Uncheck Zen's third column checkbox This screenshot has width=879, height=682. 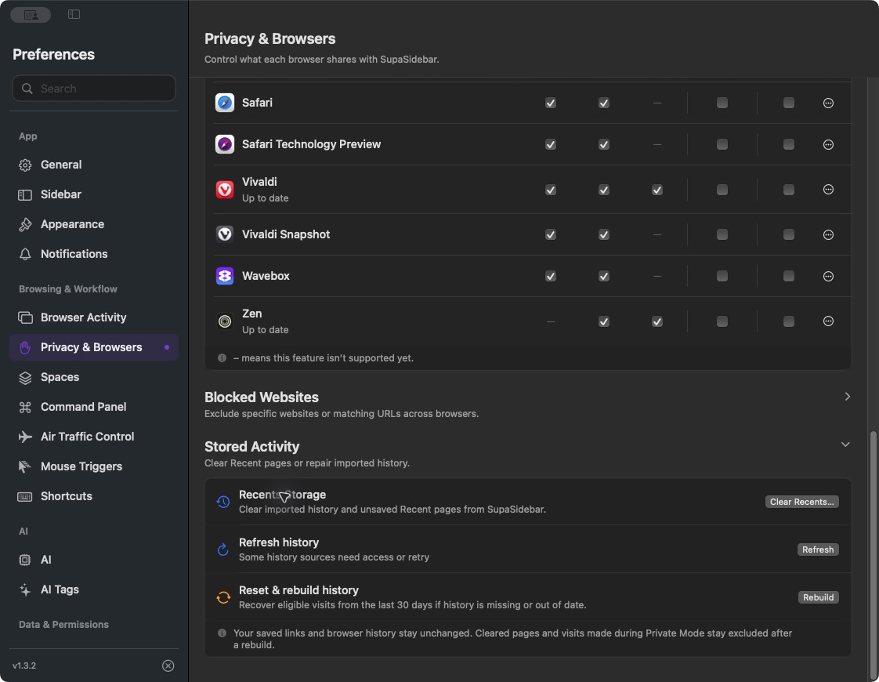(x=657, y=321)
